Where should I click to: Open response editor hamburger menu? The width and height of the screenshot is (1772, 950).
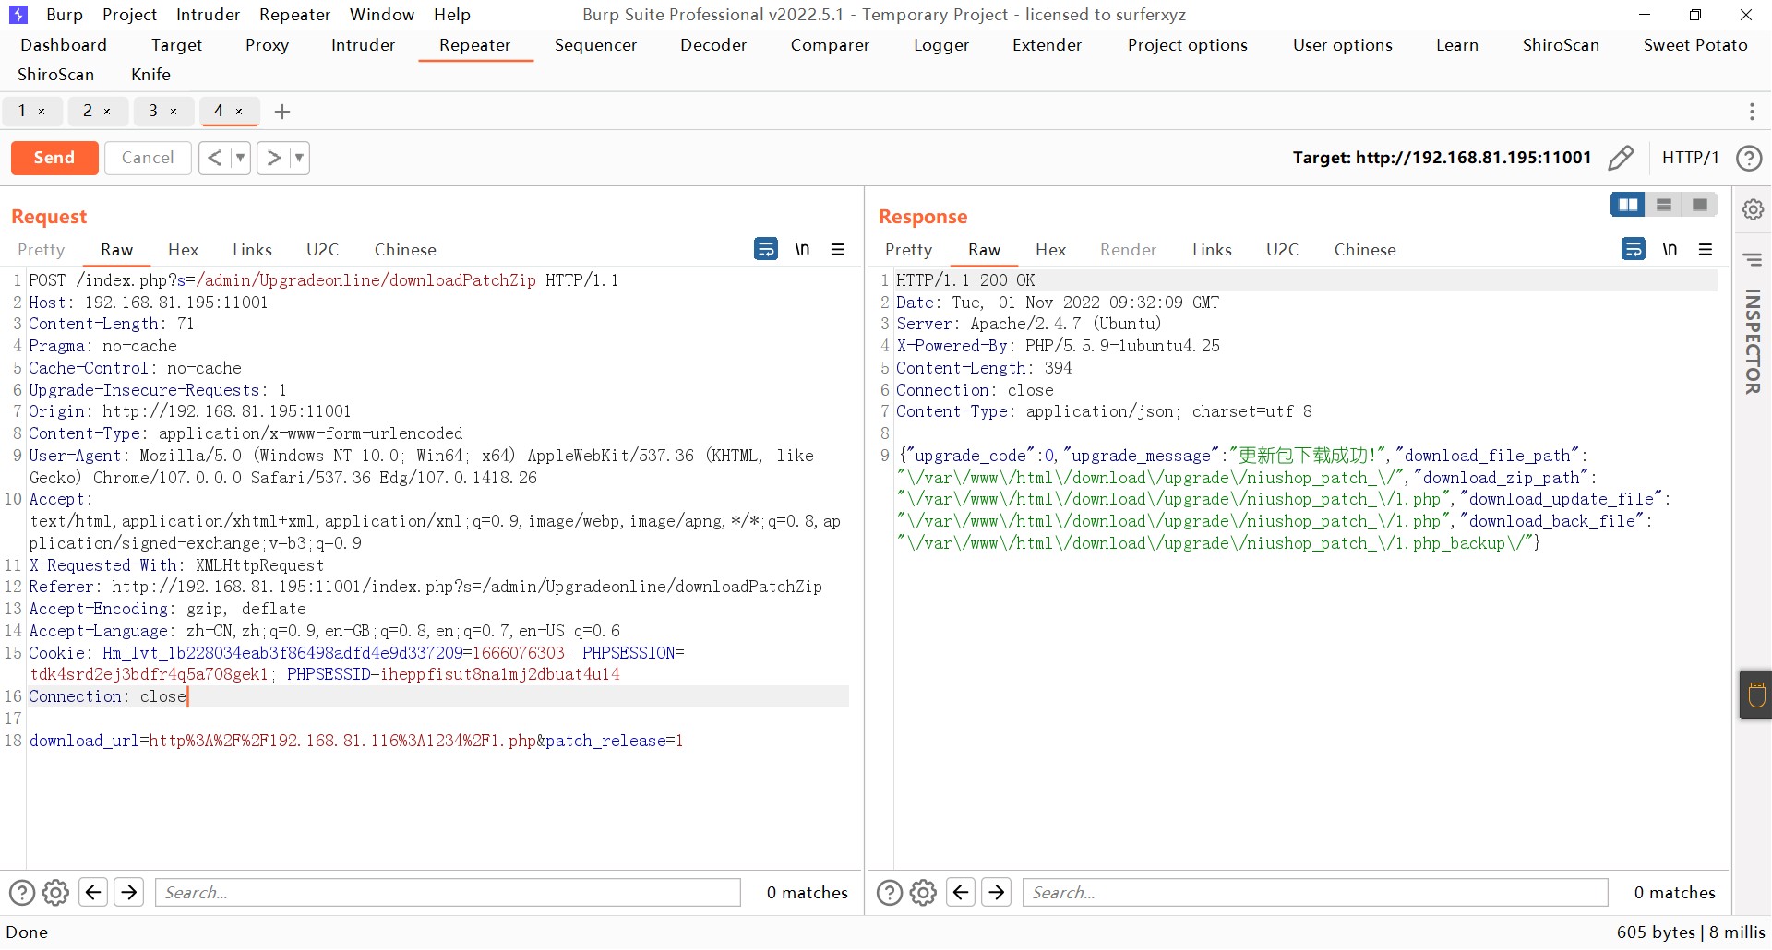[1706, 249]
